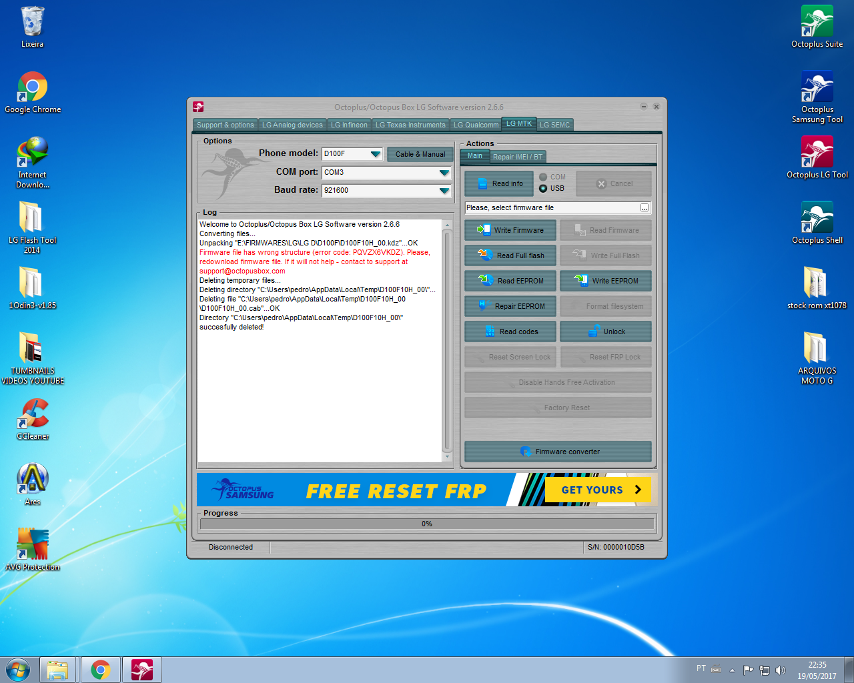Show hidden tray icons arrow
Screen dimensions: 854x683
[732, 670]
